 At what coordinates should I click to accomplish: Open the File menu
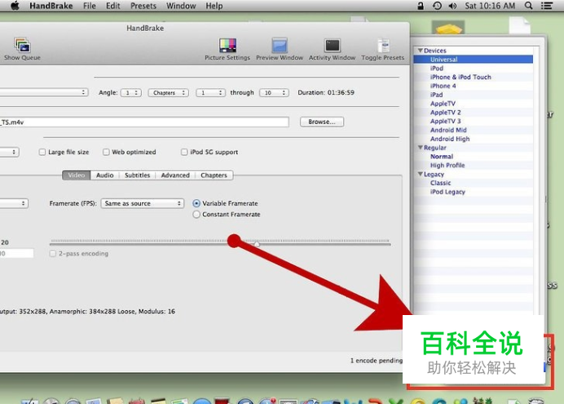[x=90, y=6]
